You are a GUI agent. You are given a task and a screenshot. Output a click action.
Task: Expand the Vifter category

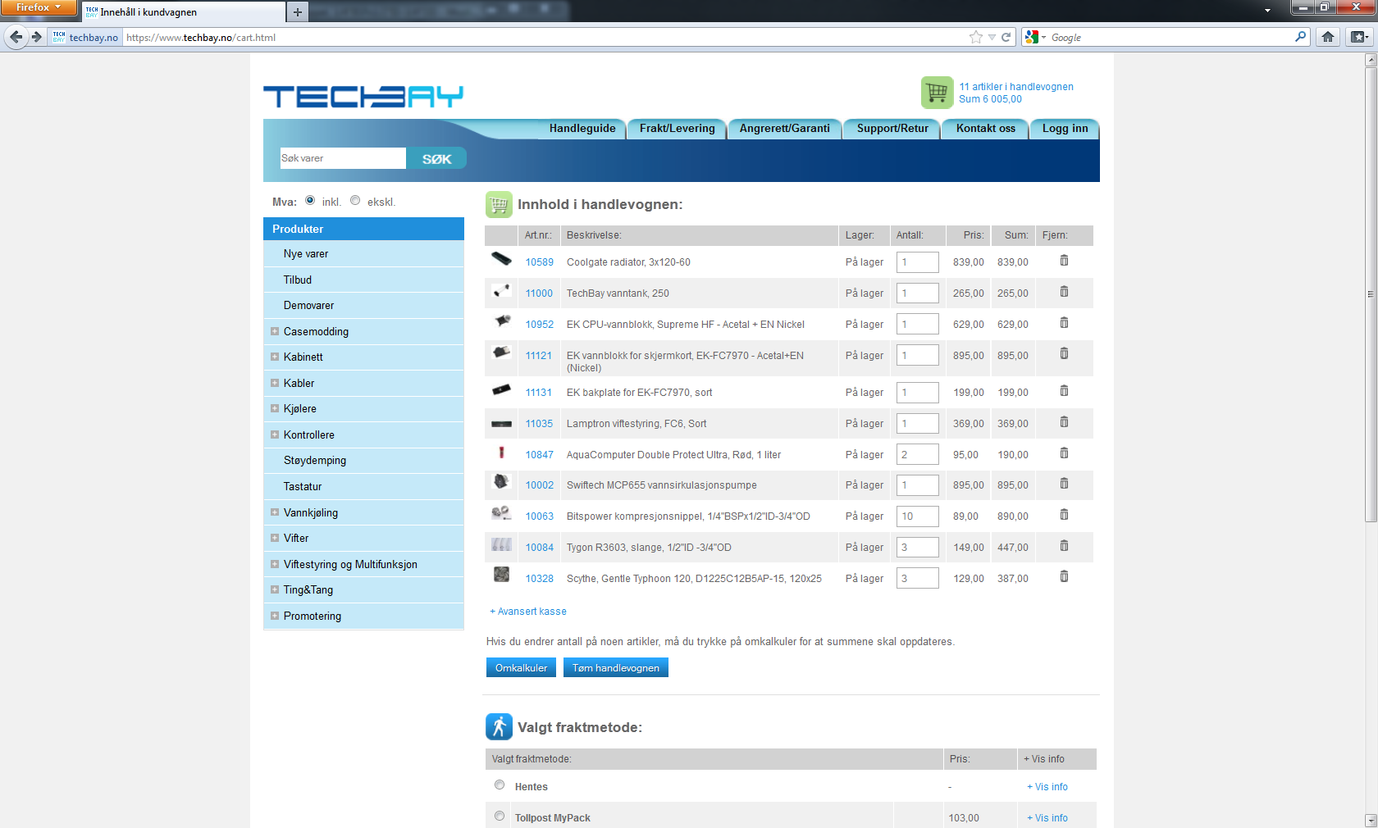tap(275, 538)
